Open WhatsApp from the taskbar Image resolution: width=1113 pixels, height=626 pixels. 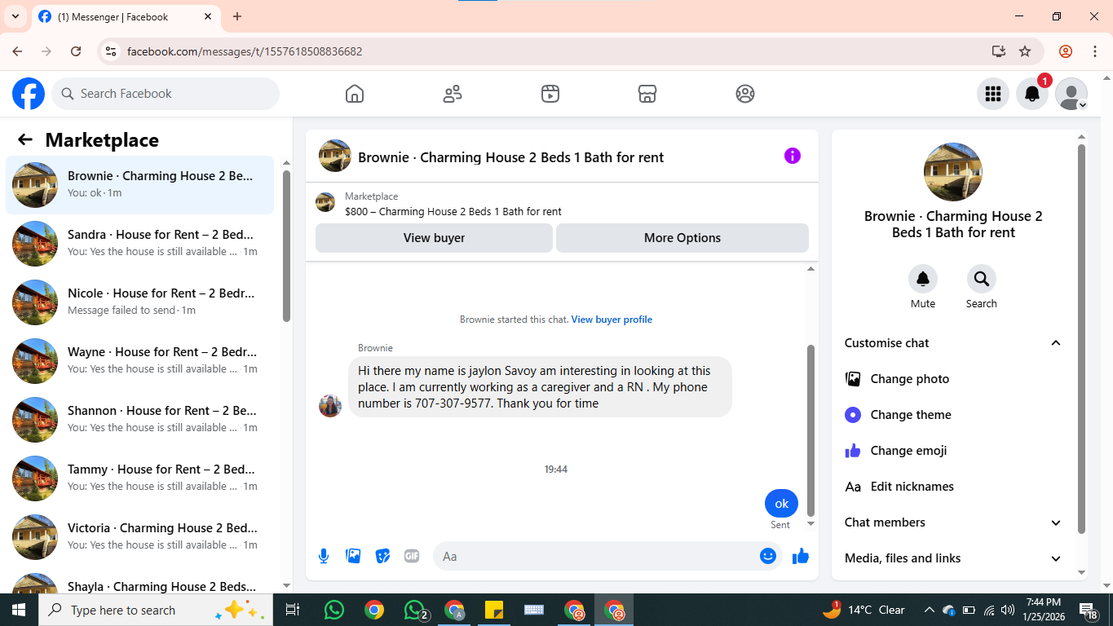[334, 610]
